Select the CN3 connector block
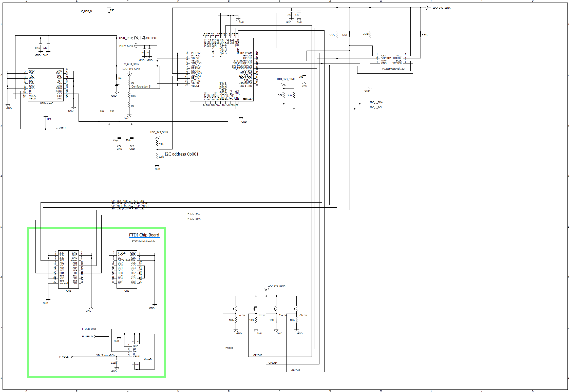 [x=127, y=269]
